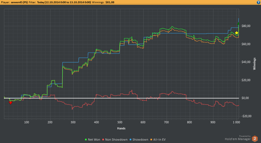This screenshot has width=261, height=143.
Task: Open the blue help icon
Action: [259, 2]
